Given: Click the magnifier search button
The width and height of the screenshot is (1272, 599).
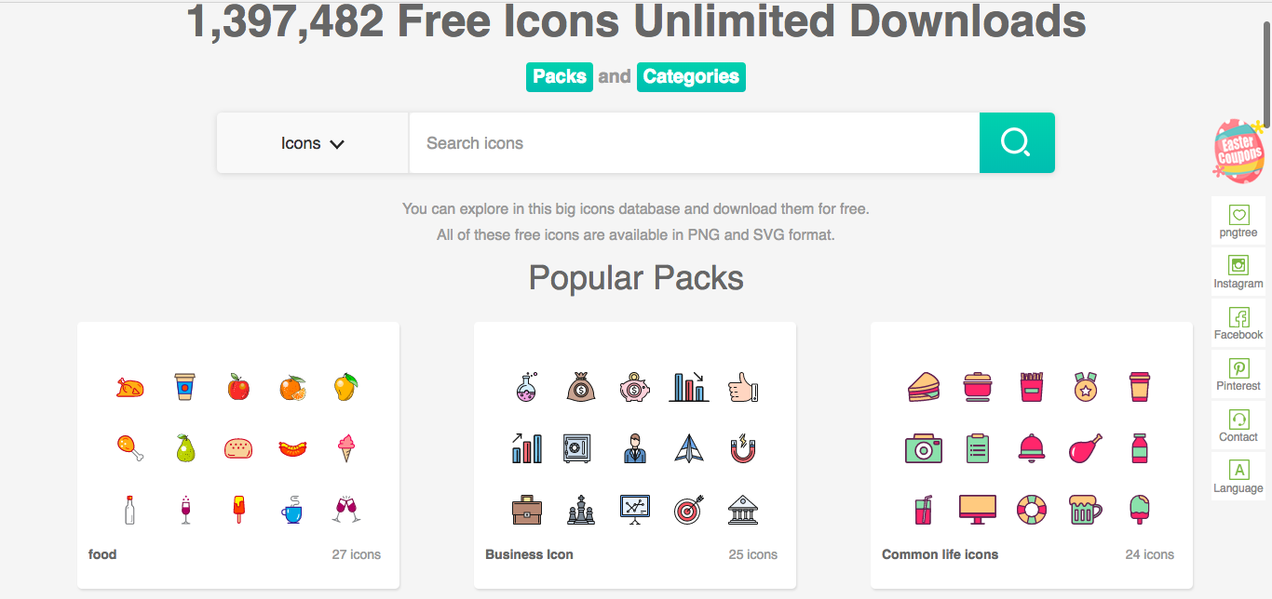Looking at the screenshot, I should [x=1017, y=142].
